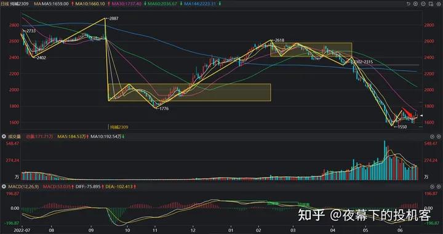
Task: Click the 06 month on time axis
Action: click(399, 231)
